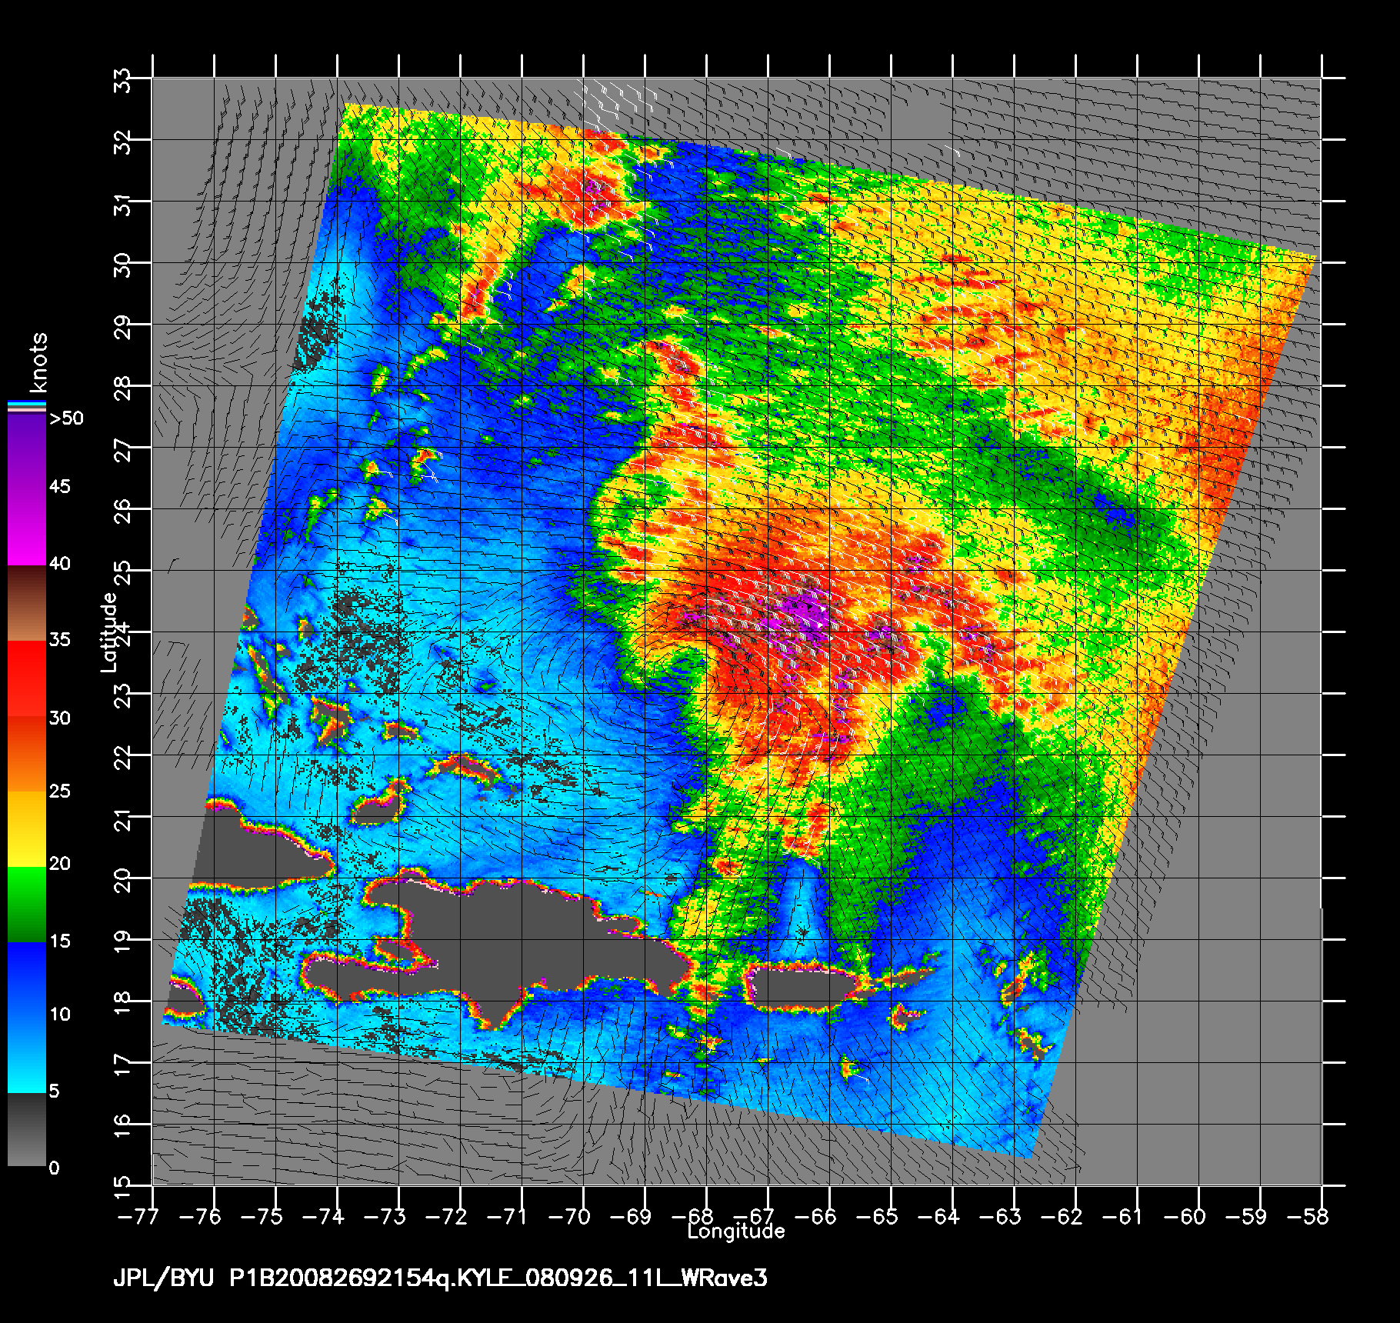Click the green segment of the knots colorbar
The image size is (1400, 1323).
pos(27,905)
